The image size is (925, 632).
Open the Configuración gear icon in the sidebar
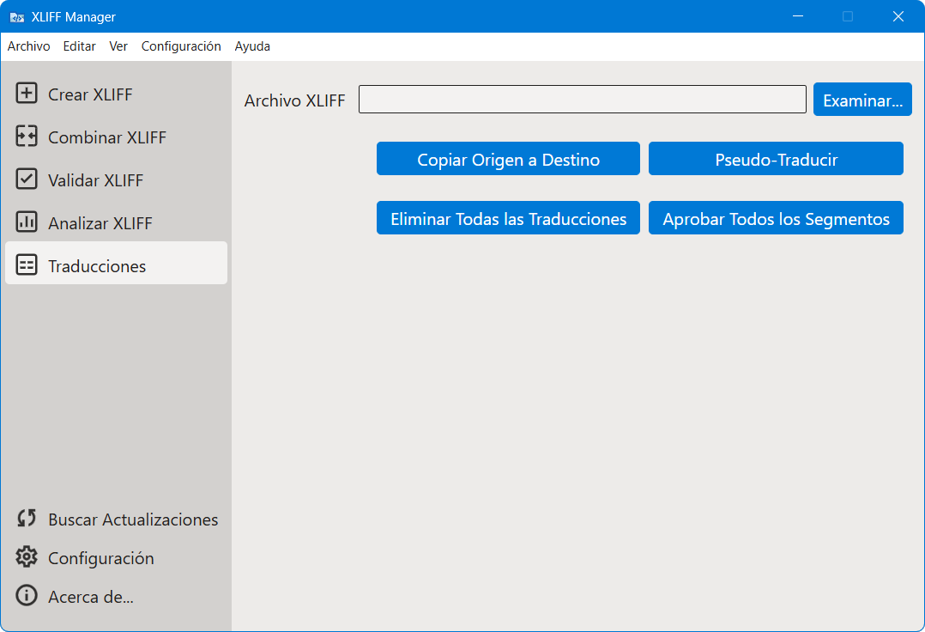coord(27,557)
